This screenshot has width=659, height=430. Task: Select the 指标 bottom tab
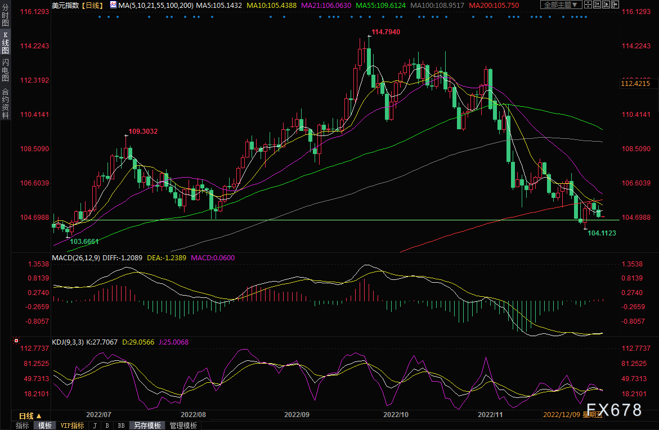tap(23, 426)
